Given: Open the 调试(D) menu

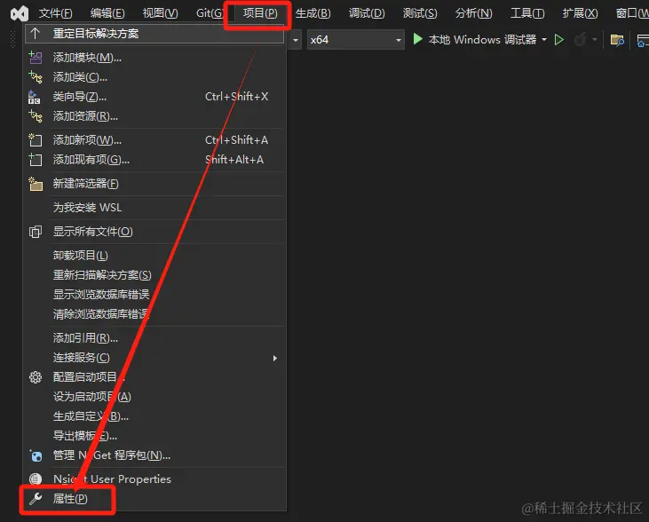Looking at the screenshot, I should click(367, 13).
